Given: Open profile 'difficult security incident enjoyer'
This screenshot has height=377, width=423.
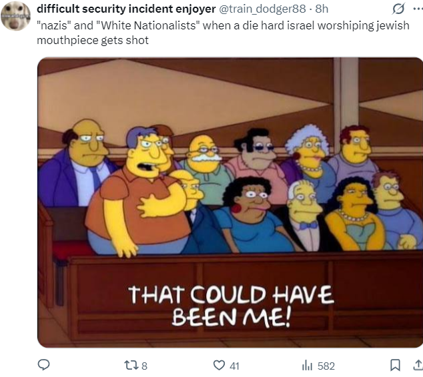Looking at the screenshot, I should 126,9.
